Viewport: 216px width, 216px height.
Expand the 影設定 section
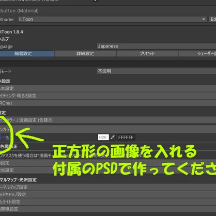pos(108,163)
